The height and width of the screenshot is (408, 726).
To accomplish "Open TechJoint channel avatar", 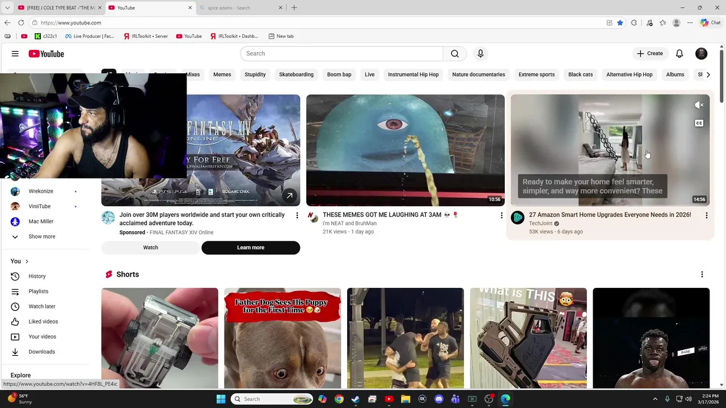I will tap(518, 218).
